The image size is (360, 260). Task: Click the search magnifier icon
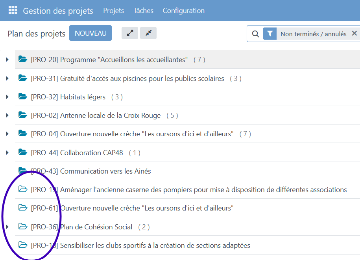255,34
